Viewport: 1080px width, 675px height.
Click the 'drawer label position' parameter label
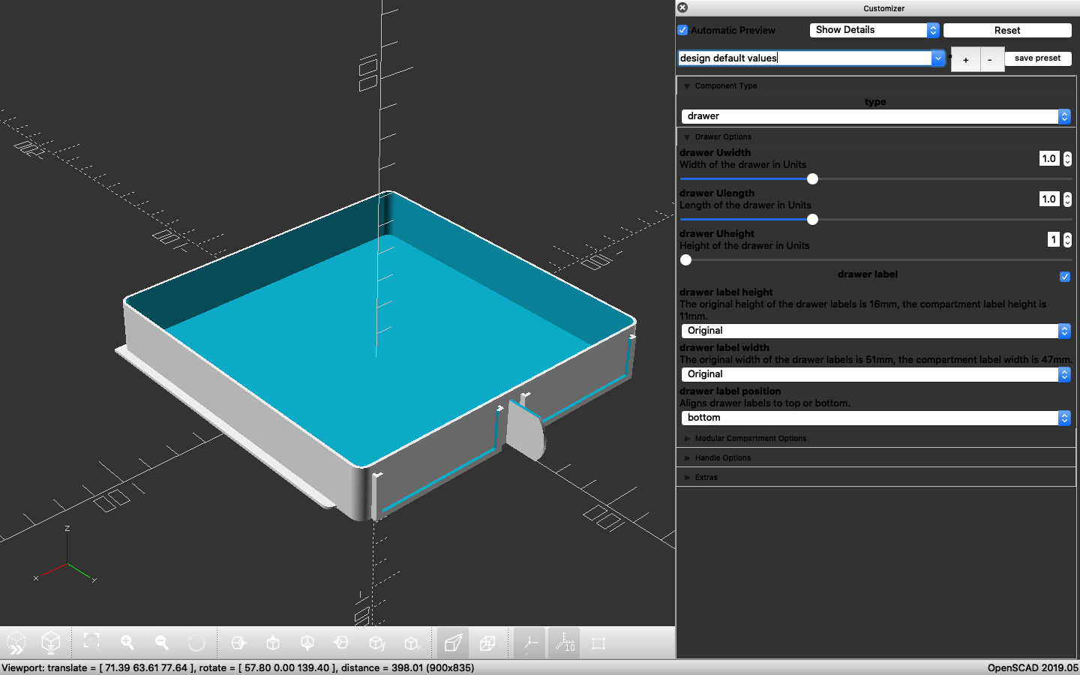[730, 391]
